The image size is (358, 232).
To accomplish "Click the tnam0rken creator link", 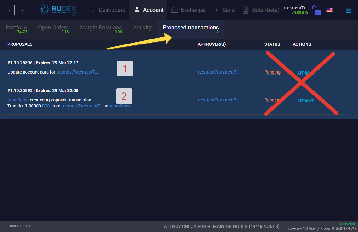I will coord(18,100).
